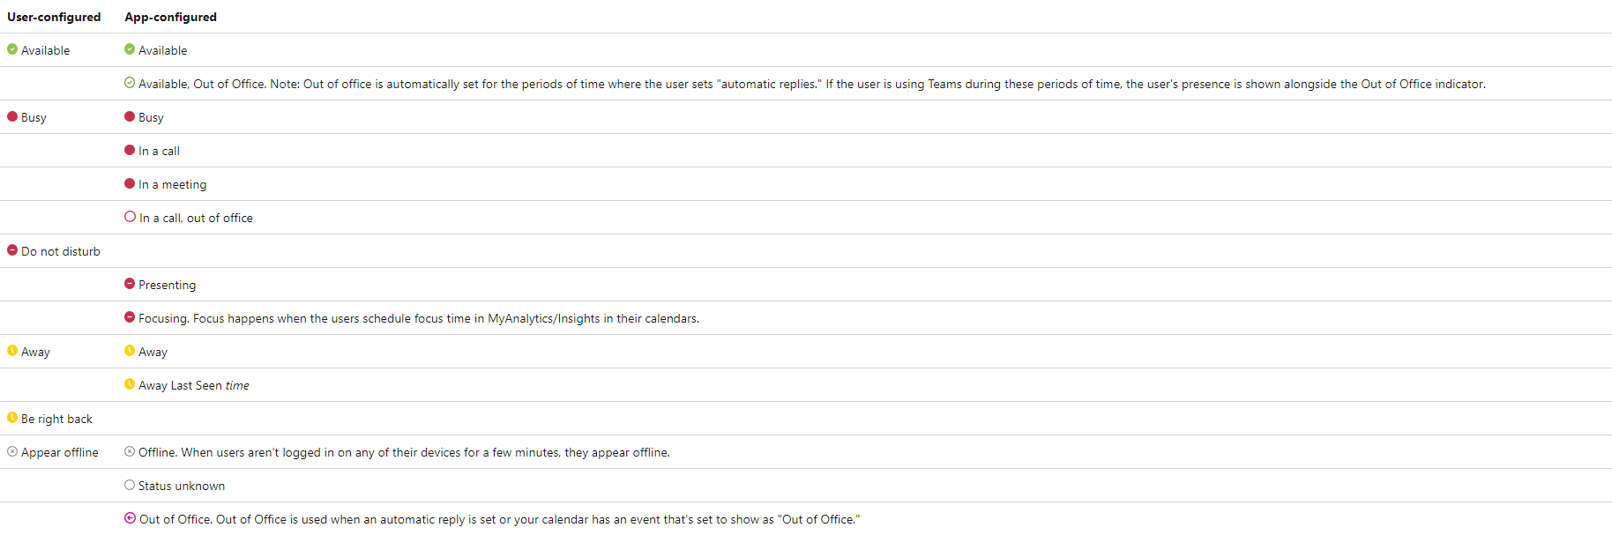Click the green Available icon in User-configured column

coord(12,49)
